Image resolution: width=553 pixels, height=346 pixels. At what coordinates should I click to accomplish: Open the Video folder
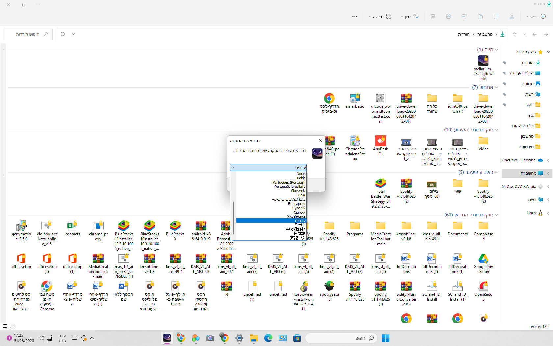[483, 143]
